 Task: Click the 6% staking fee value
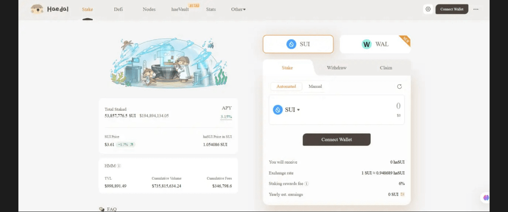[x=402, y=183]
